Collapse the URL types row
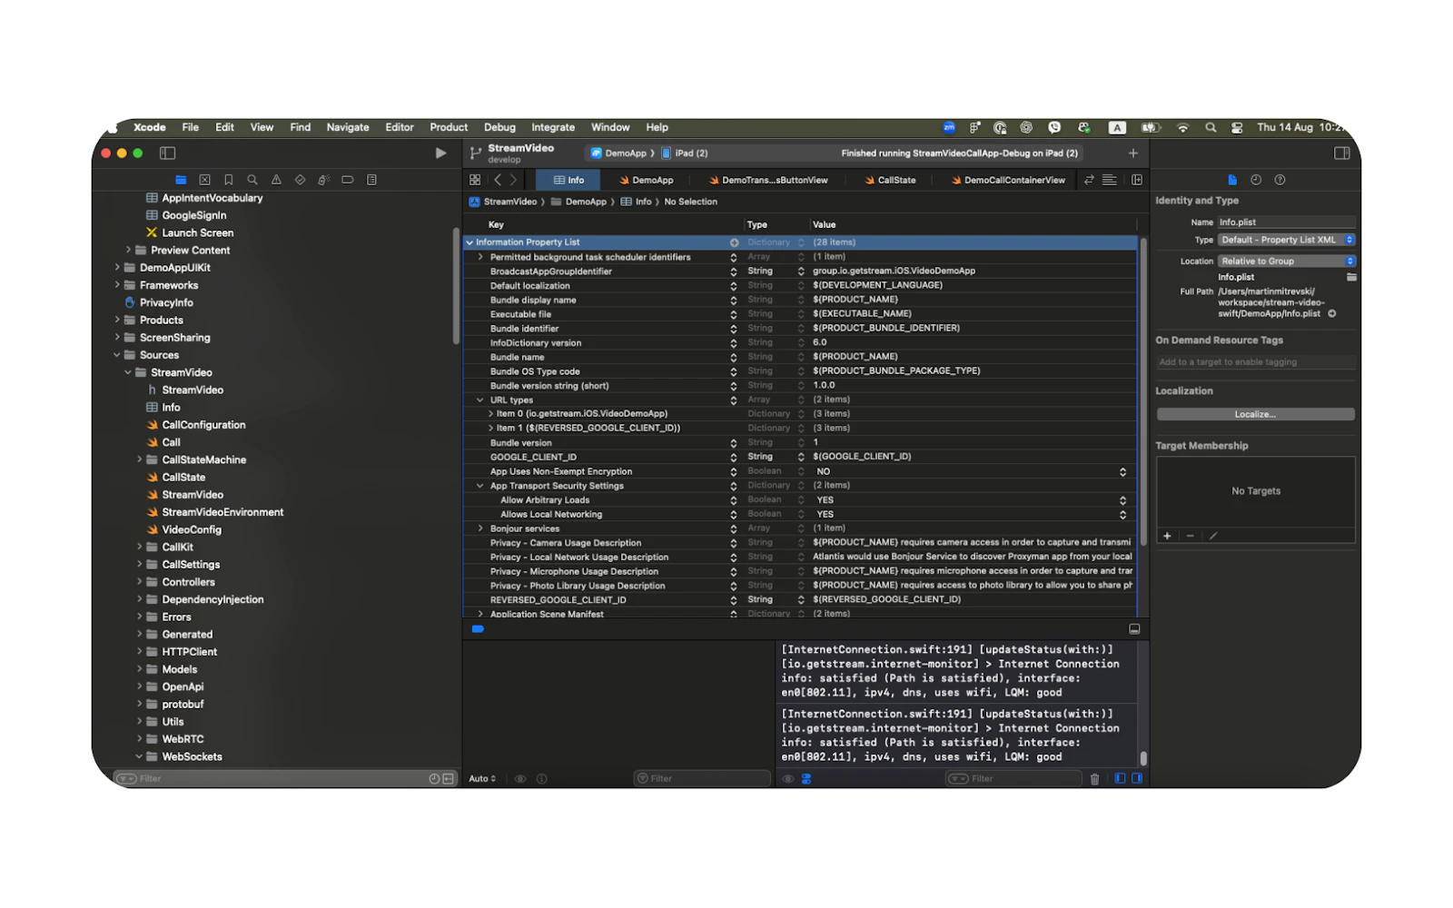1453x908 pixels. pos(480,400)
